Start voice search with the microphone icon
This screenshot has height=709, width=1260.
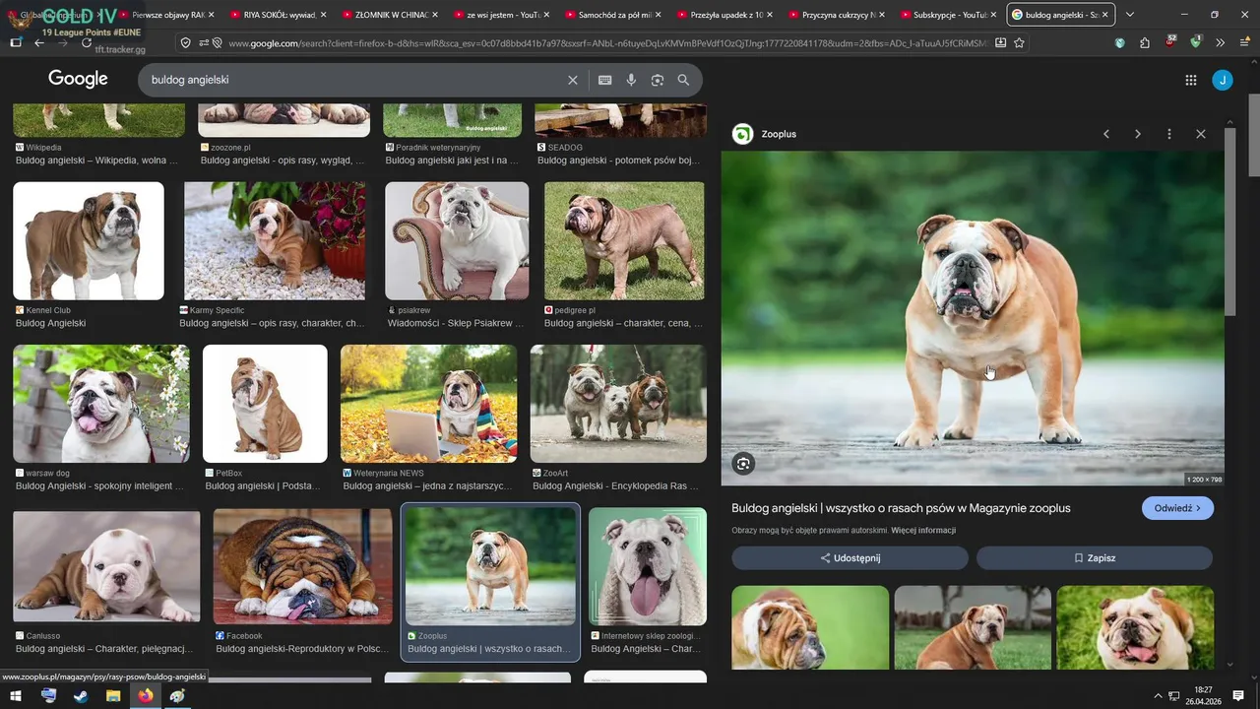[x=631, y=80]
